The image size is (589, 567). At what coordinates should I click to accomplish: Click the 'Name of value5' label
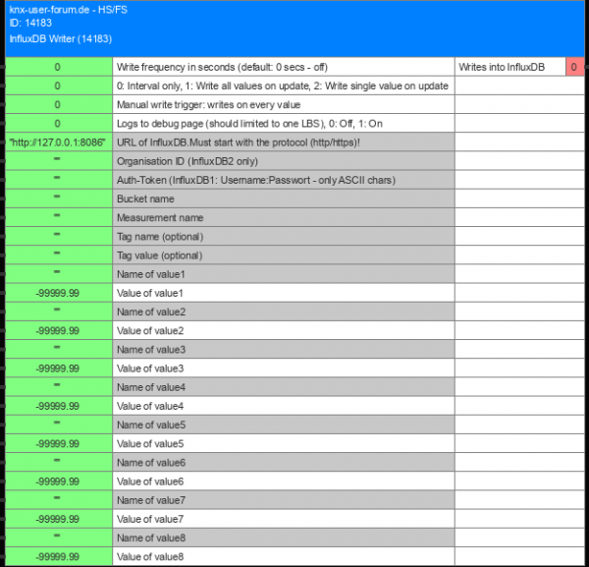click(x=151, y=425)
